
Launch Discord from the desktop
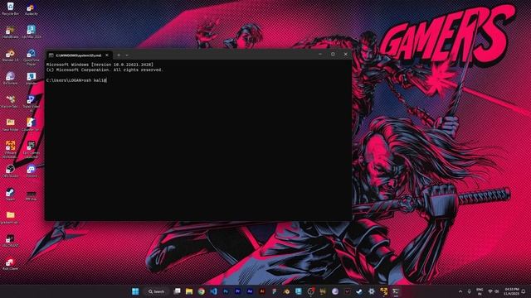[x=32, y=171]
